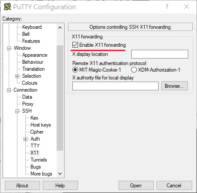The height and width of the screenshot is (193, 197).
Task: Collapse the SSH tree node
Action: pyautogui.click(x=17, y=111)
